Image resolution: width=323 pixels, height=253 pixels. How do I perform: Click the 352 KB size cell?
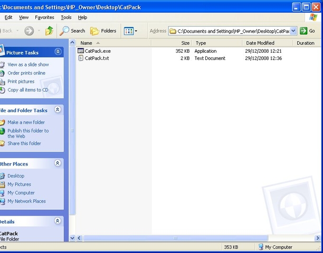182,51
